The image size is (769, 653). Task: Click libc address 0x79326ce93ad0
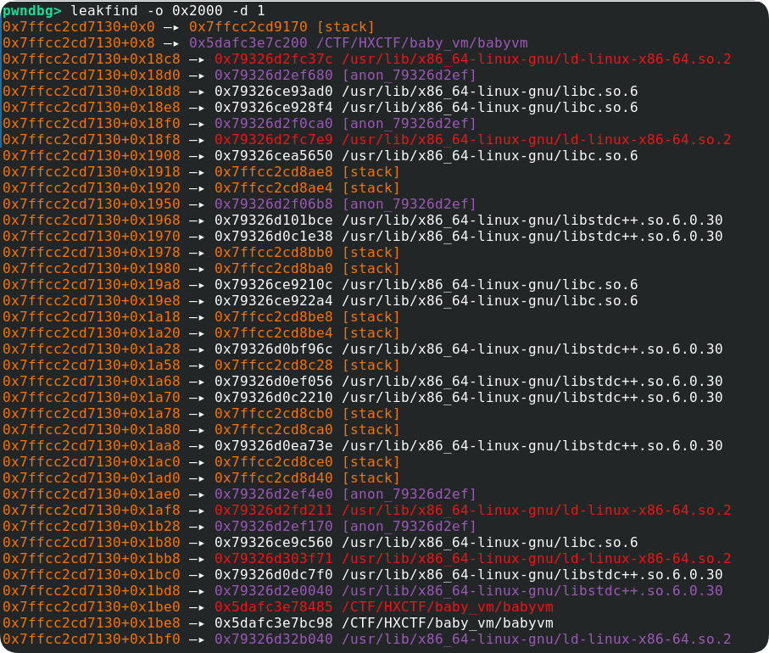point(274,92)
